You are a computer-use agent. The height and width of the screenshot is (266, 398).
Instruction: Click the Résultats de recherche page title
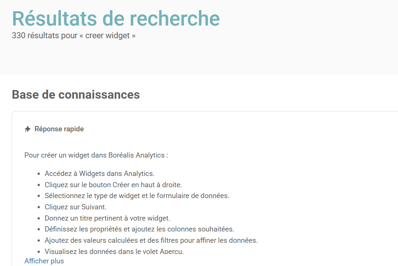coord(116,18)
